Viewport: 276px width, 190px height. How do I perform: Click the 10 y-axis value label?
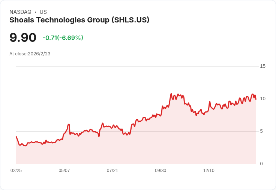[263, 99]
